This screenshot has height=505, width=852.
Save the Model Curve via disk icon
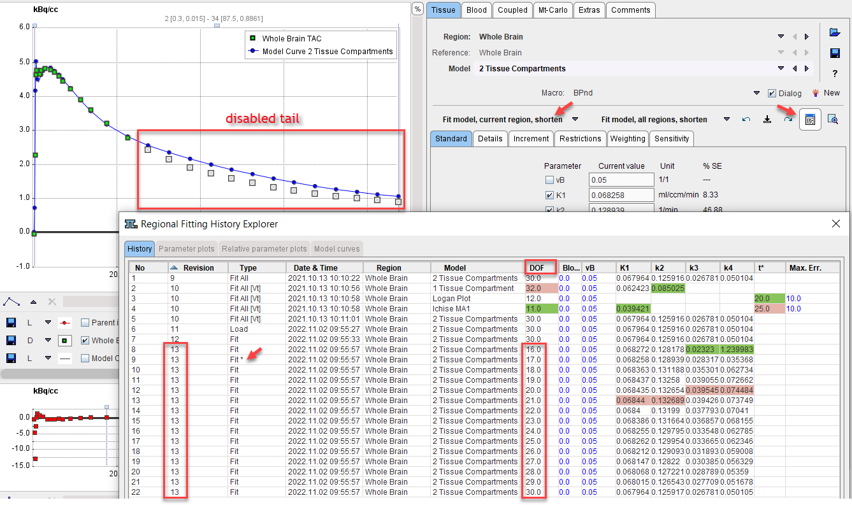pyautogui.click(x=11, y=359)
